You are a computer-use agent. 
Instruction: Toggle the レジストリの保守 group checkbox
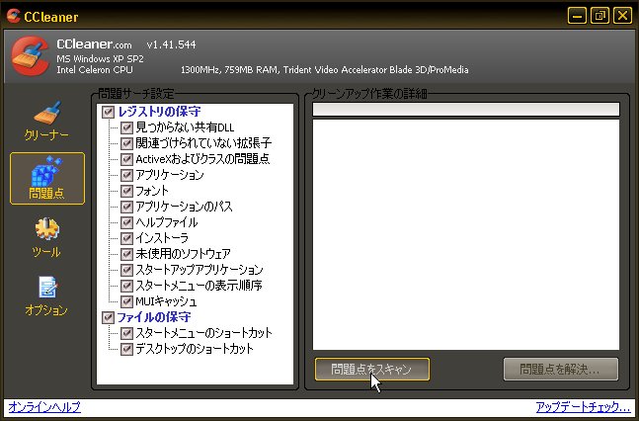pos(108,112)
